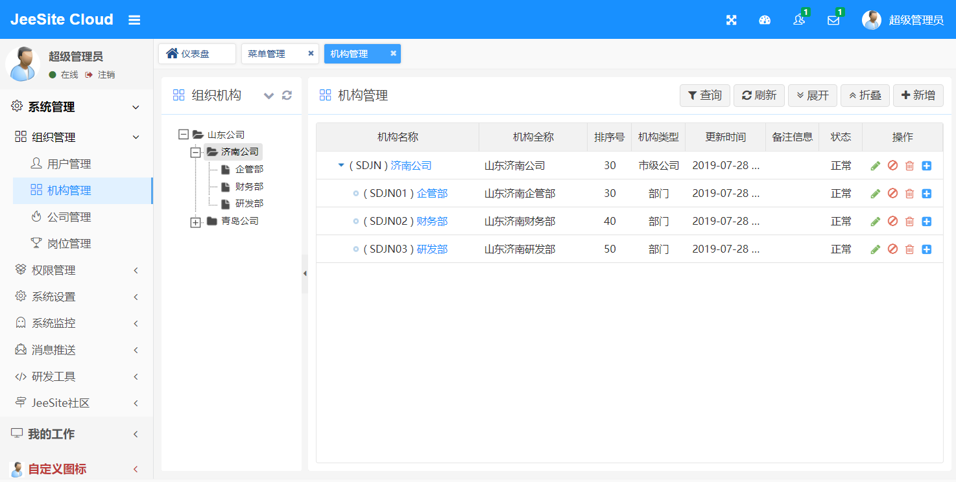The height and width of the screenshot is (482, 956).
Task: Select 财务部 in the tree
Action: [x=249, y=187]
